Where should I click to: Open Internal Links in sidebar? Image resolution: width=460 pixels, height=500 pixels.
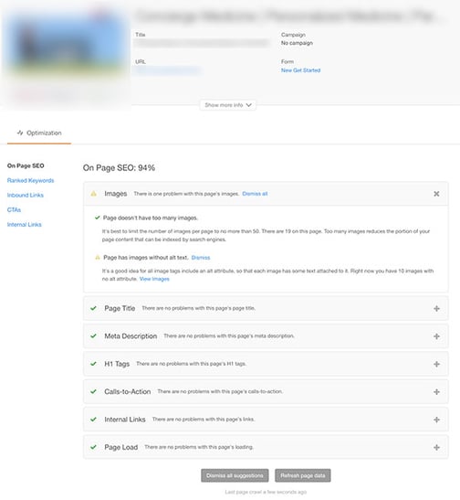25,225
